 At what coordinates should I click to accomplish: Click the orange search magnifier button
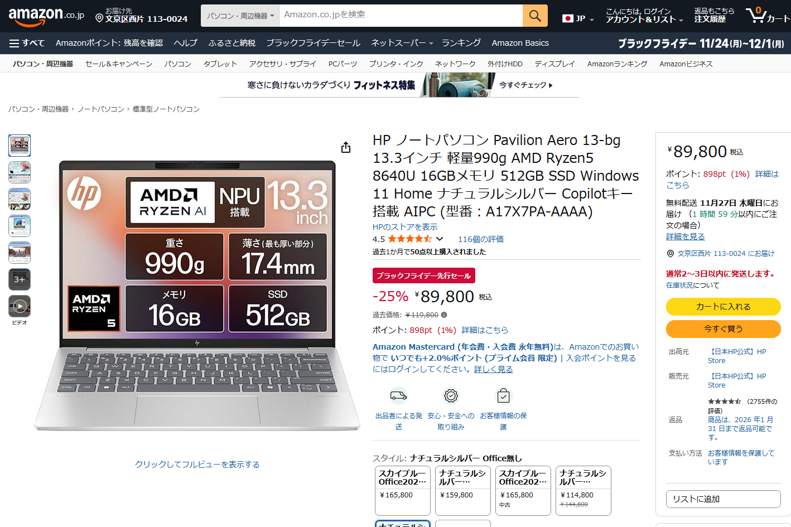click(x=535, y=16)
